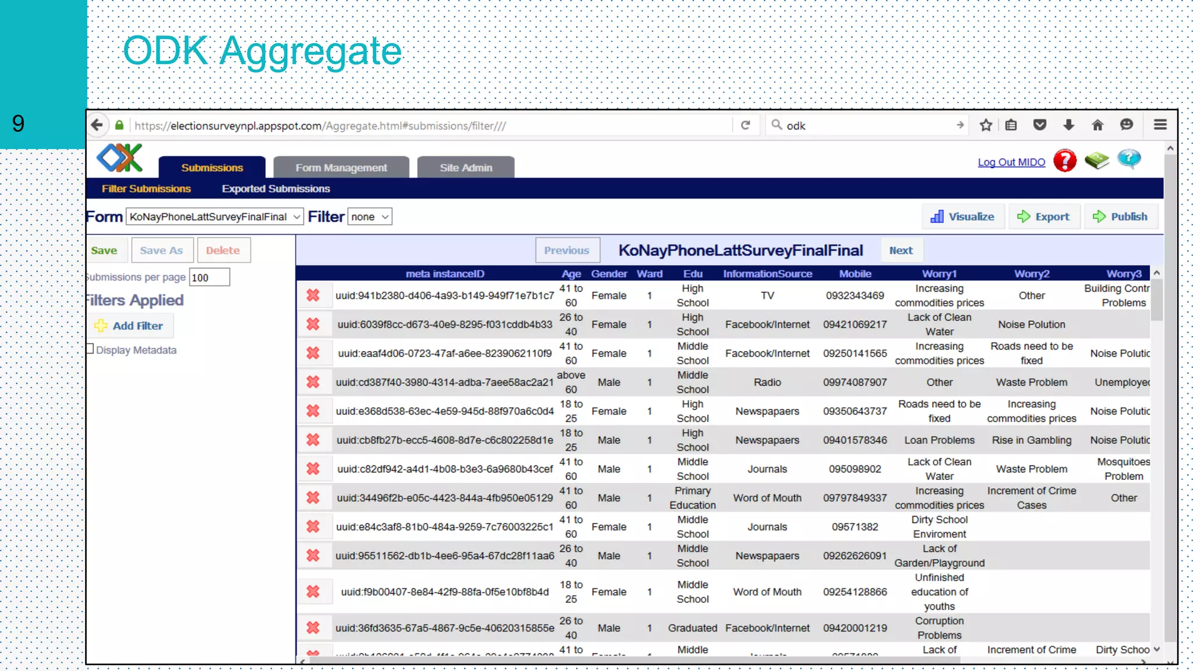Click the browser back arrow button

point(97,125)
